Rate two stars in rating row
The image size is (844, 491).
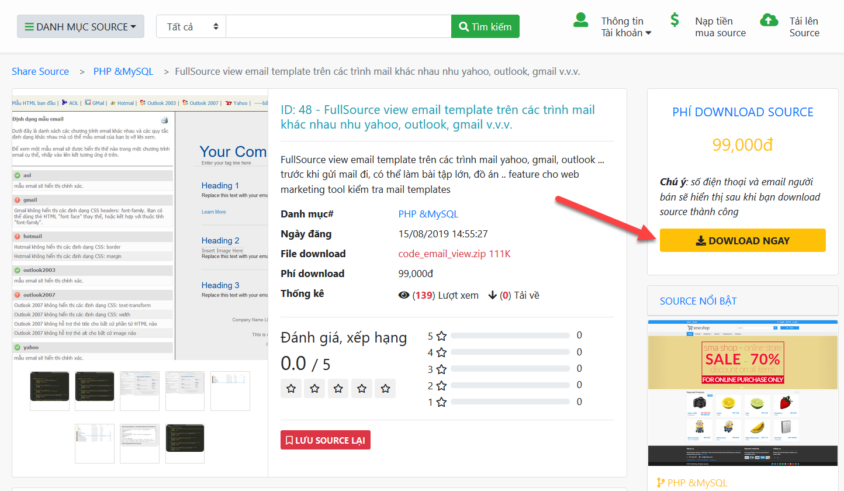[x=314, y=388]
